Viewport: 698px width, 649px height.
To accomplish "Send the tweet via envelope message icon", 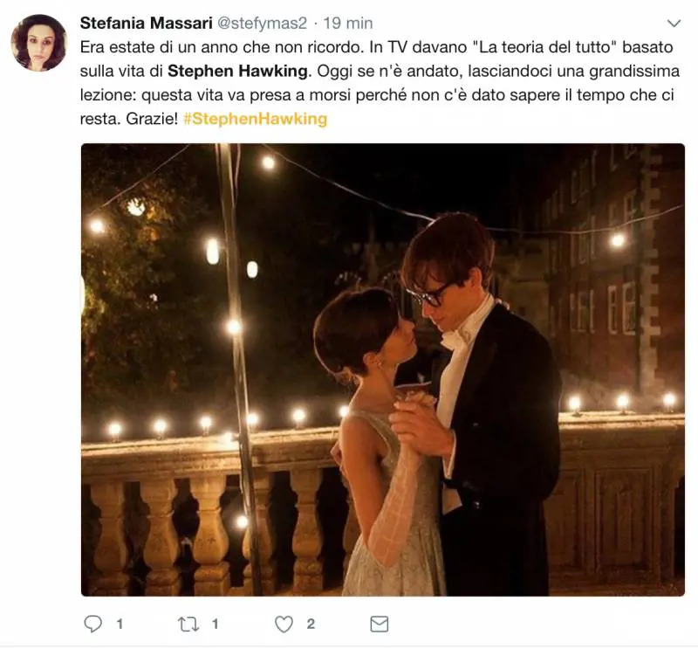I will click(380, 624).
